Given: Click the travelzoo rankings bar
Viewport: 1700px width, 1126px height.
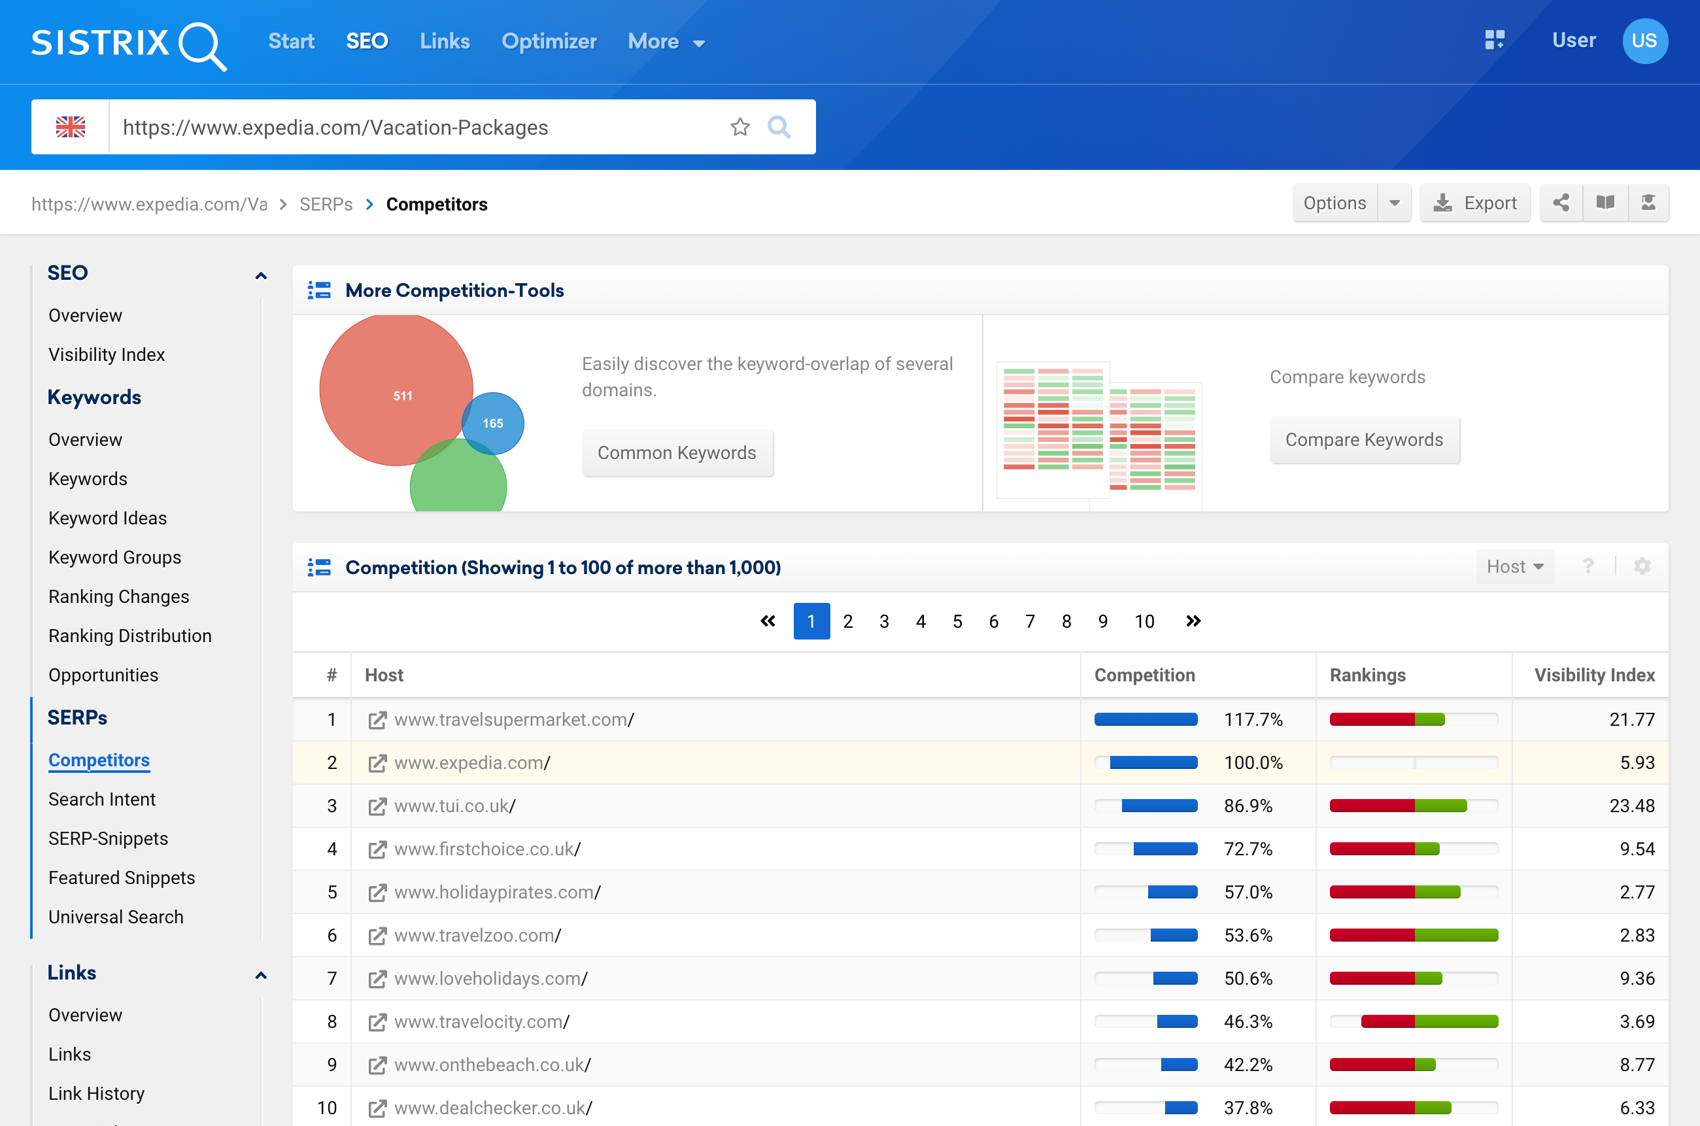Looking at the screenshot, I should coord(1414,935).
